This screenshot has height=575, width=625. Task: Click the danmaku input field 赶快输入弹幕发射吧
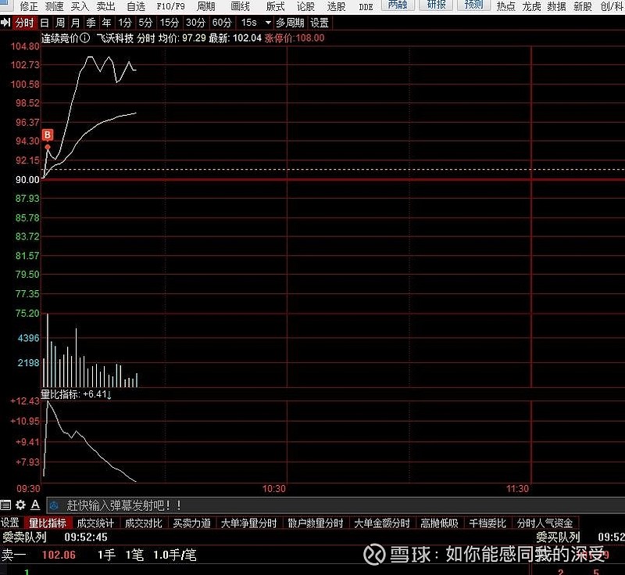coord(335,505)
